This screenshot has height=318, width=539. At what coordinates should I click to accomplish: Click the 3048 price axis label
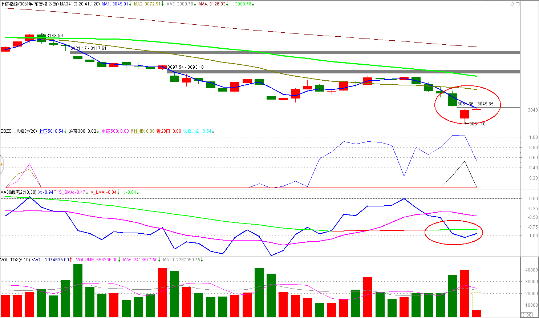[533, 110]
